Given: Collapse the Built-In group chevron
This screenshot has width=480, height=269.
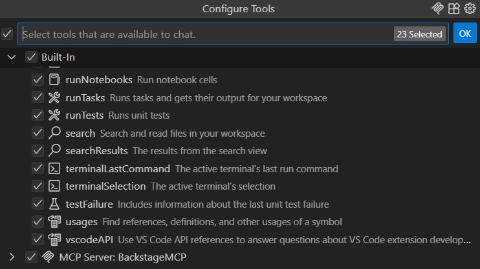Looking at the screenshot, I should [x=12, y=57].
